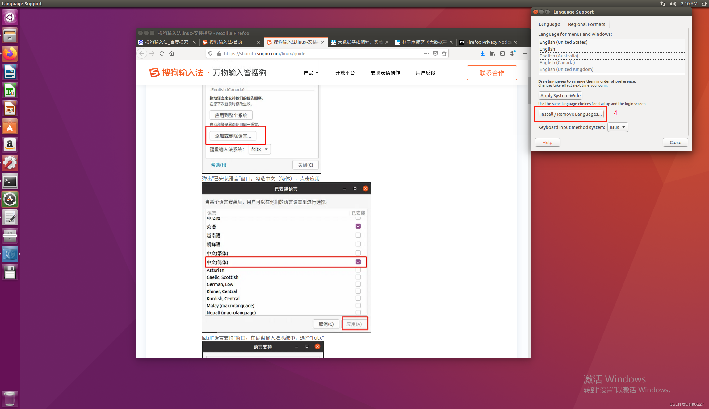
Task: Open a new Firefox tab
Action: tap(526, 42)
